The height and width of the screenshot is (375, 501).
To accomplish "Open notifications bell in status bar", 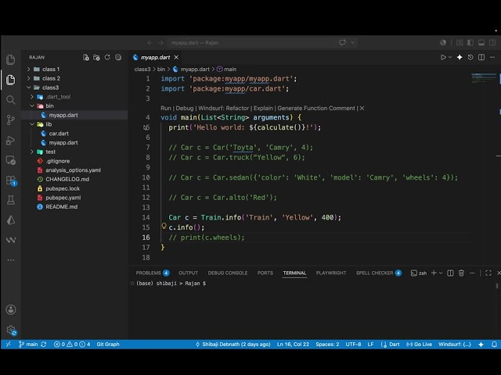I will coord(494,345).
